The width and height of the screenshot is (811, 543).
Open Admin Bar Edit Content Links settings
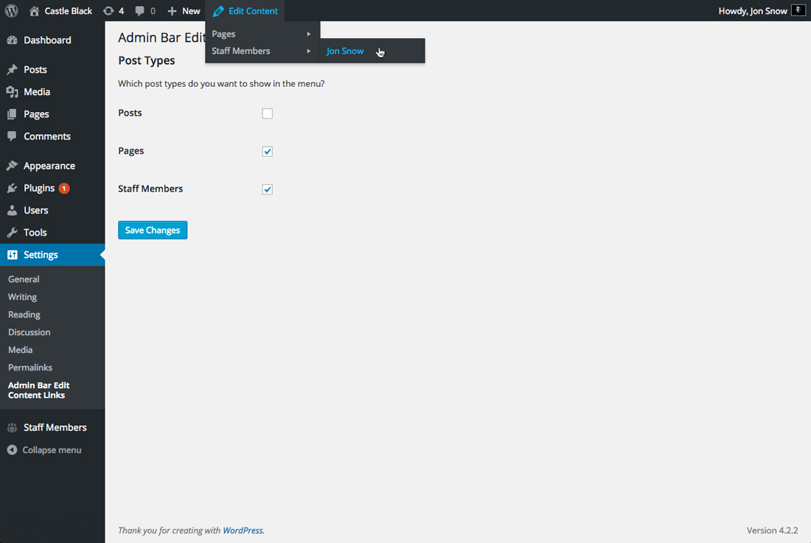tap(39, 390)
